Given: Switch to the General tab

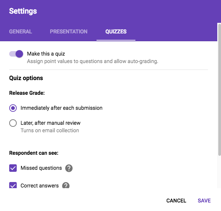Looking at the screenshot, I should point(20,31).
